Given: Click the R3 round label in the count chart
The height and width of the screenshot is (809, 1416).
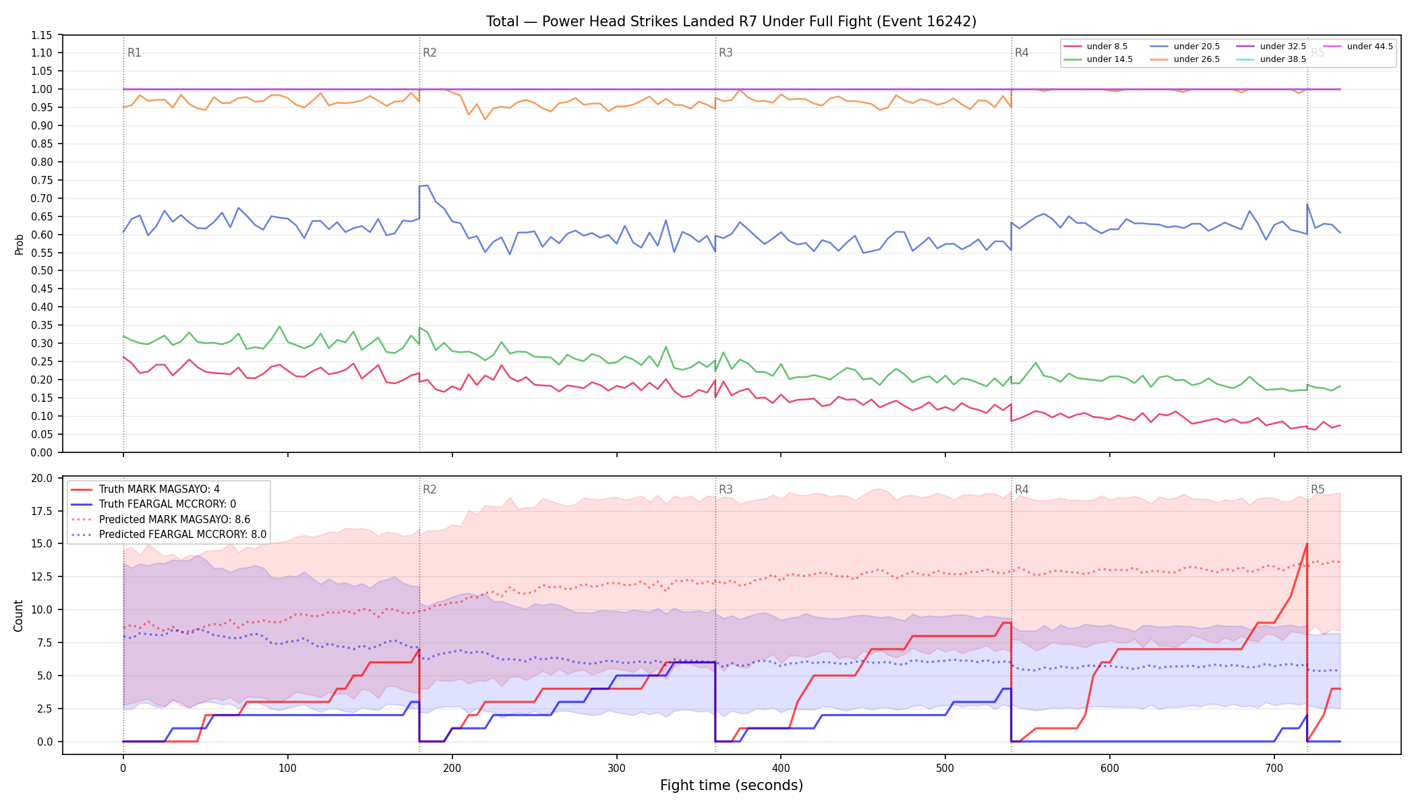Looking at the screenshot, I should tap(726, 489).
